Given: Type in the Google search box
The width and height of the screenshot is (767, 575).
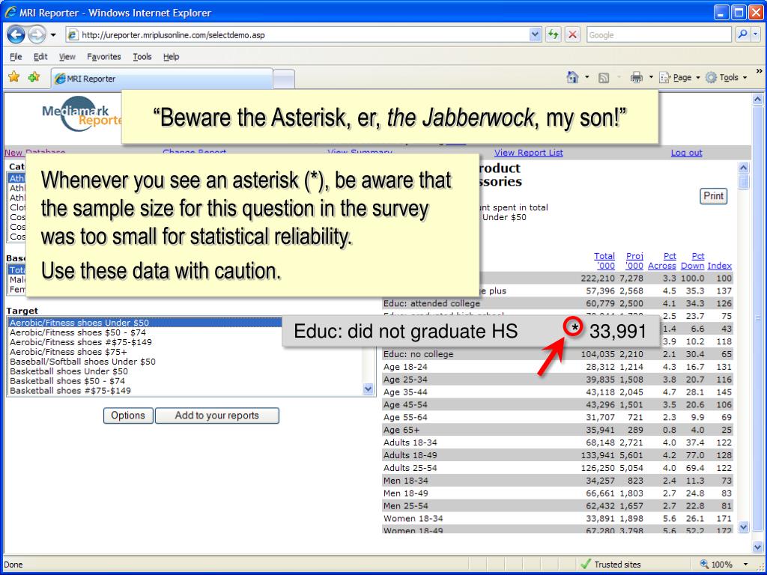Looking at the screenshot, I should 658,35.
